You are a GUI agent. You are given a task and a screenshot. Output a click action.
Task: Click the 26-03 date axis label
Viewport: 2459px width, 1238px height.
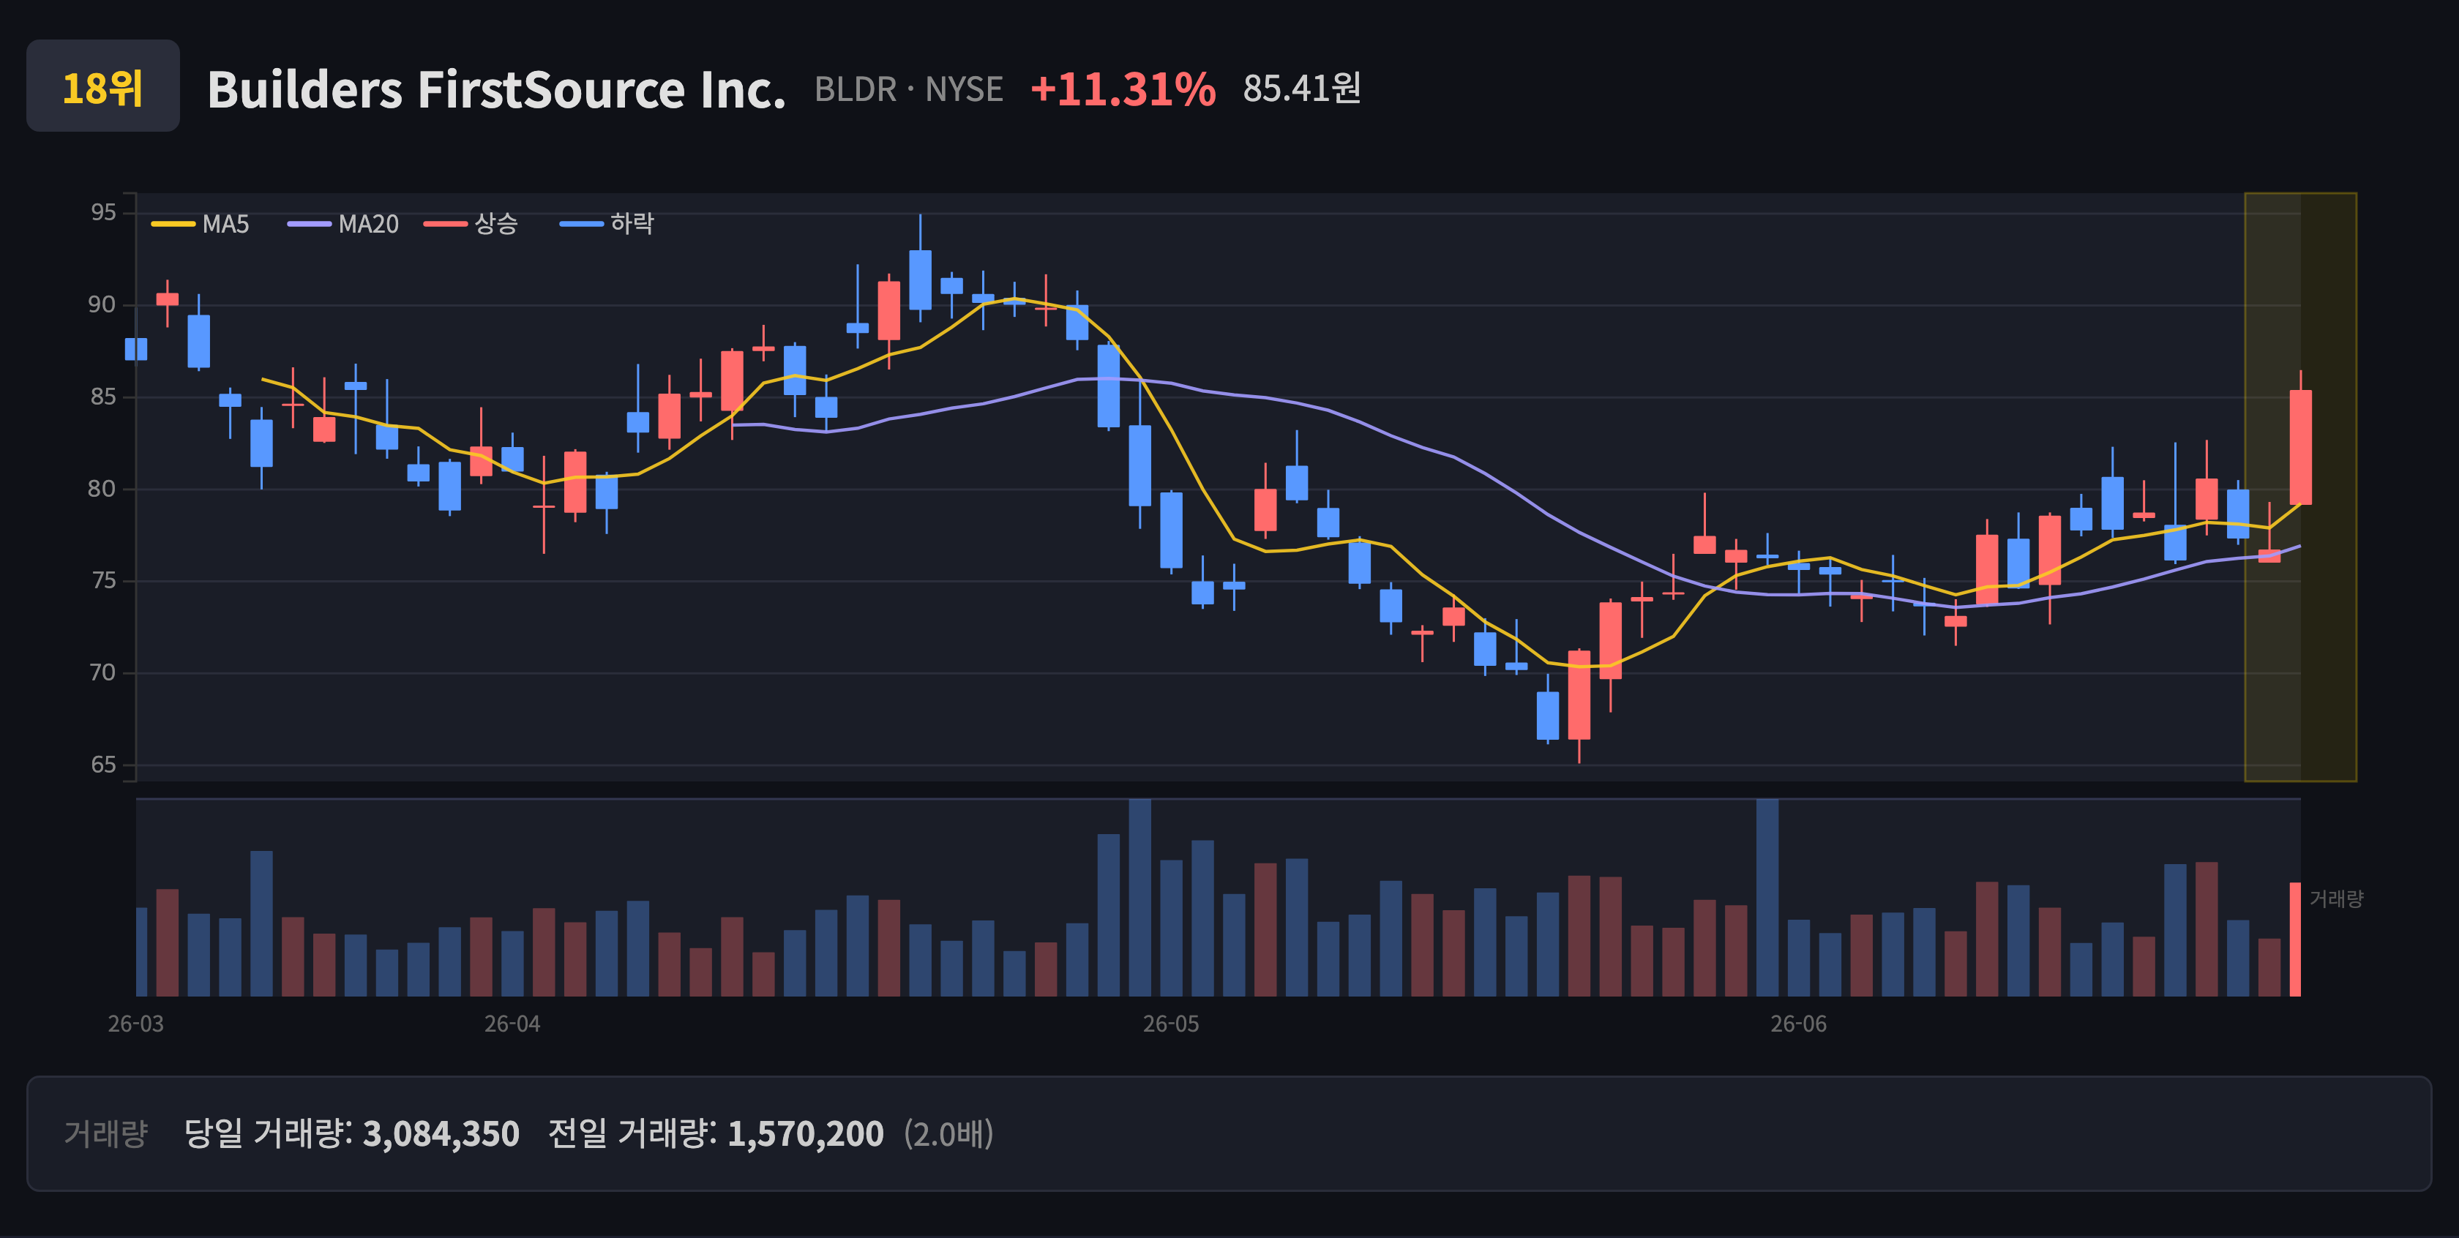point(135,1024)
